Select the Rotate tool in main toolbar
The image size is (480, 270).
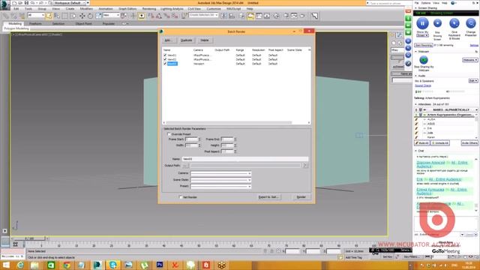[x=90, y=16]
